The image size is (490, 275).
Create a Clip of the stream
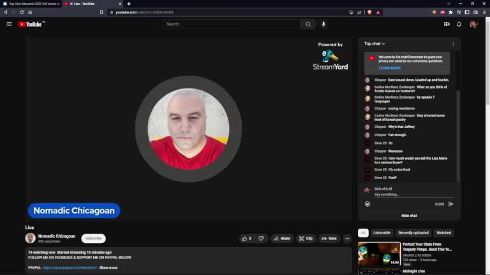coord(306,239)
